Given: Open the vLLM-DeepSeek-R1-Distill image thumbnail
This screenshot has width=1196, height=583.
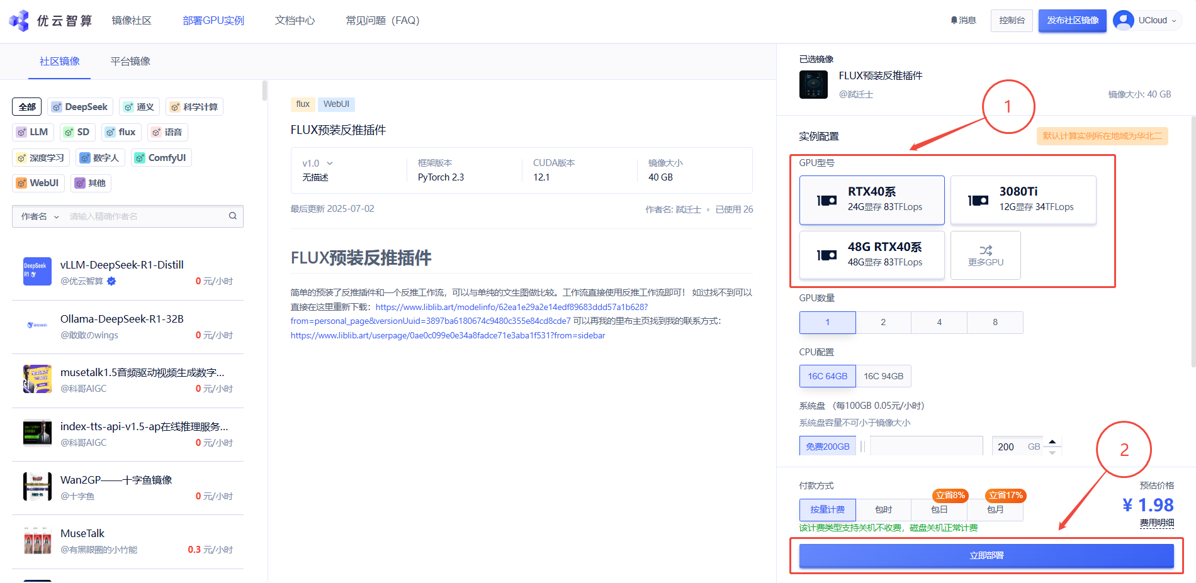Looking at the screenshot, I should pyautogui.click(x=37, y=271).
